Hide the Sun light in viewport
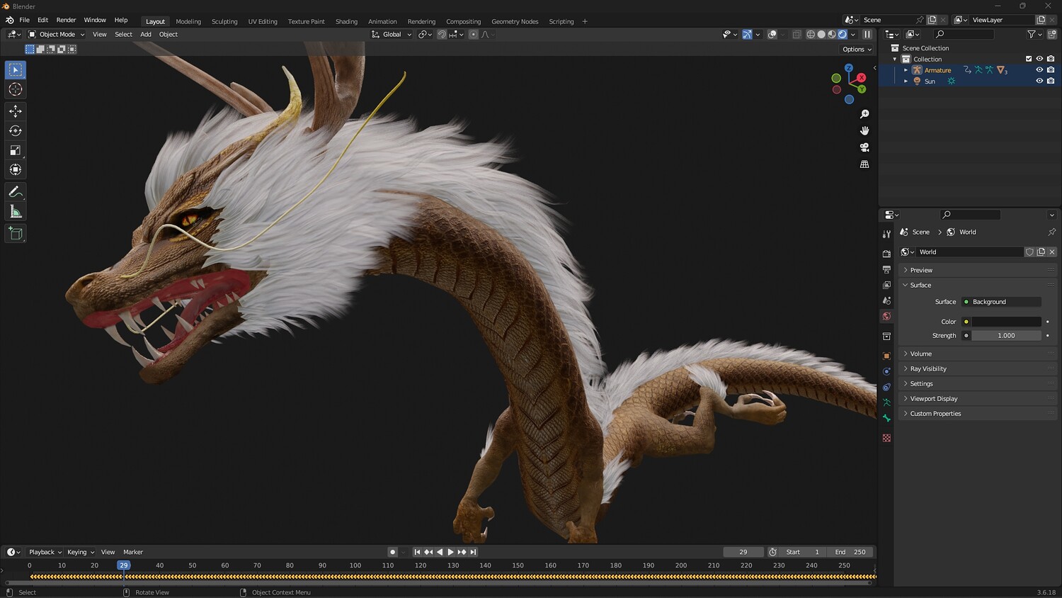 (x=1039, y=81)
